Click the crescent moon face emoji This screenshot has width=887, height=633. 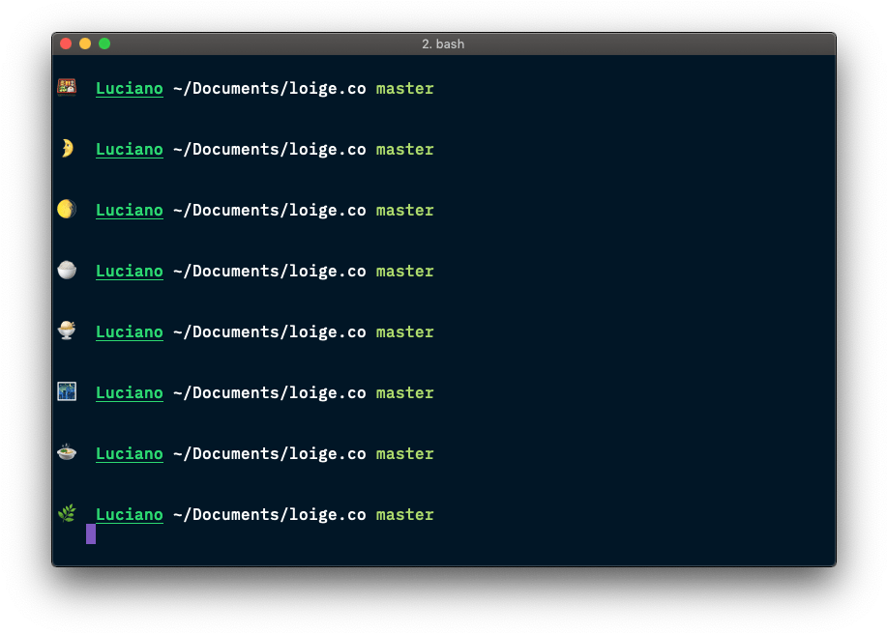point(68,148)
